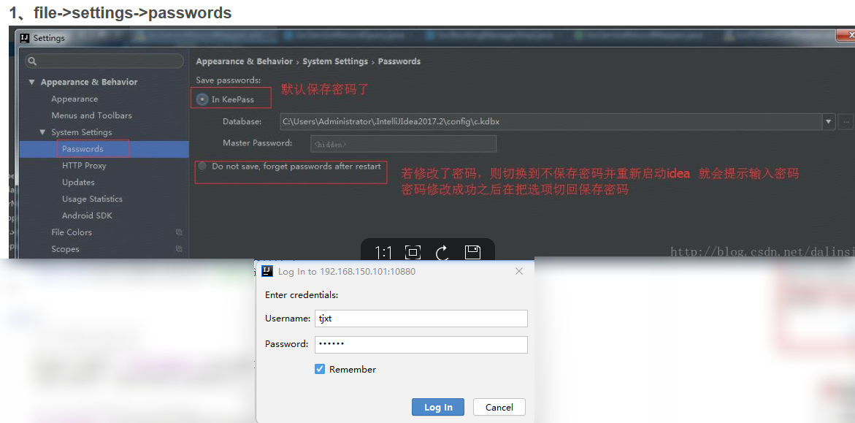Click the settings search box
855x423 pixels.
pyautogui.click(x=104, y=61)
